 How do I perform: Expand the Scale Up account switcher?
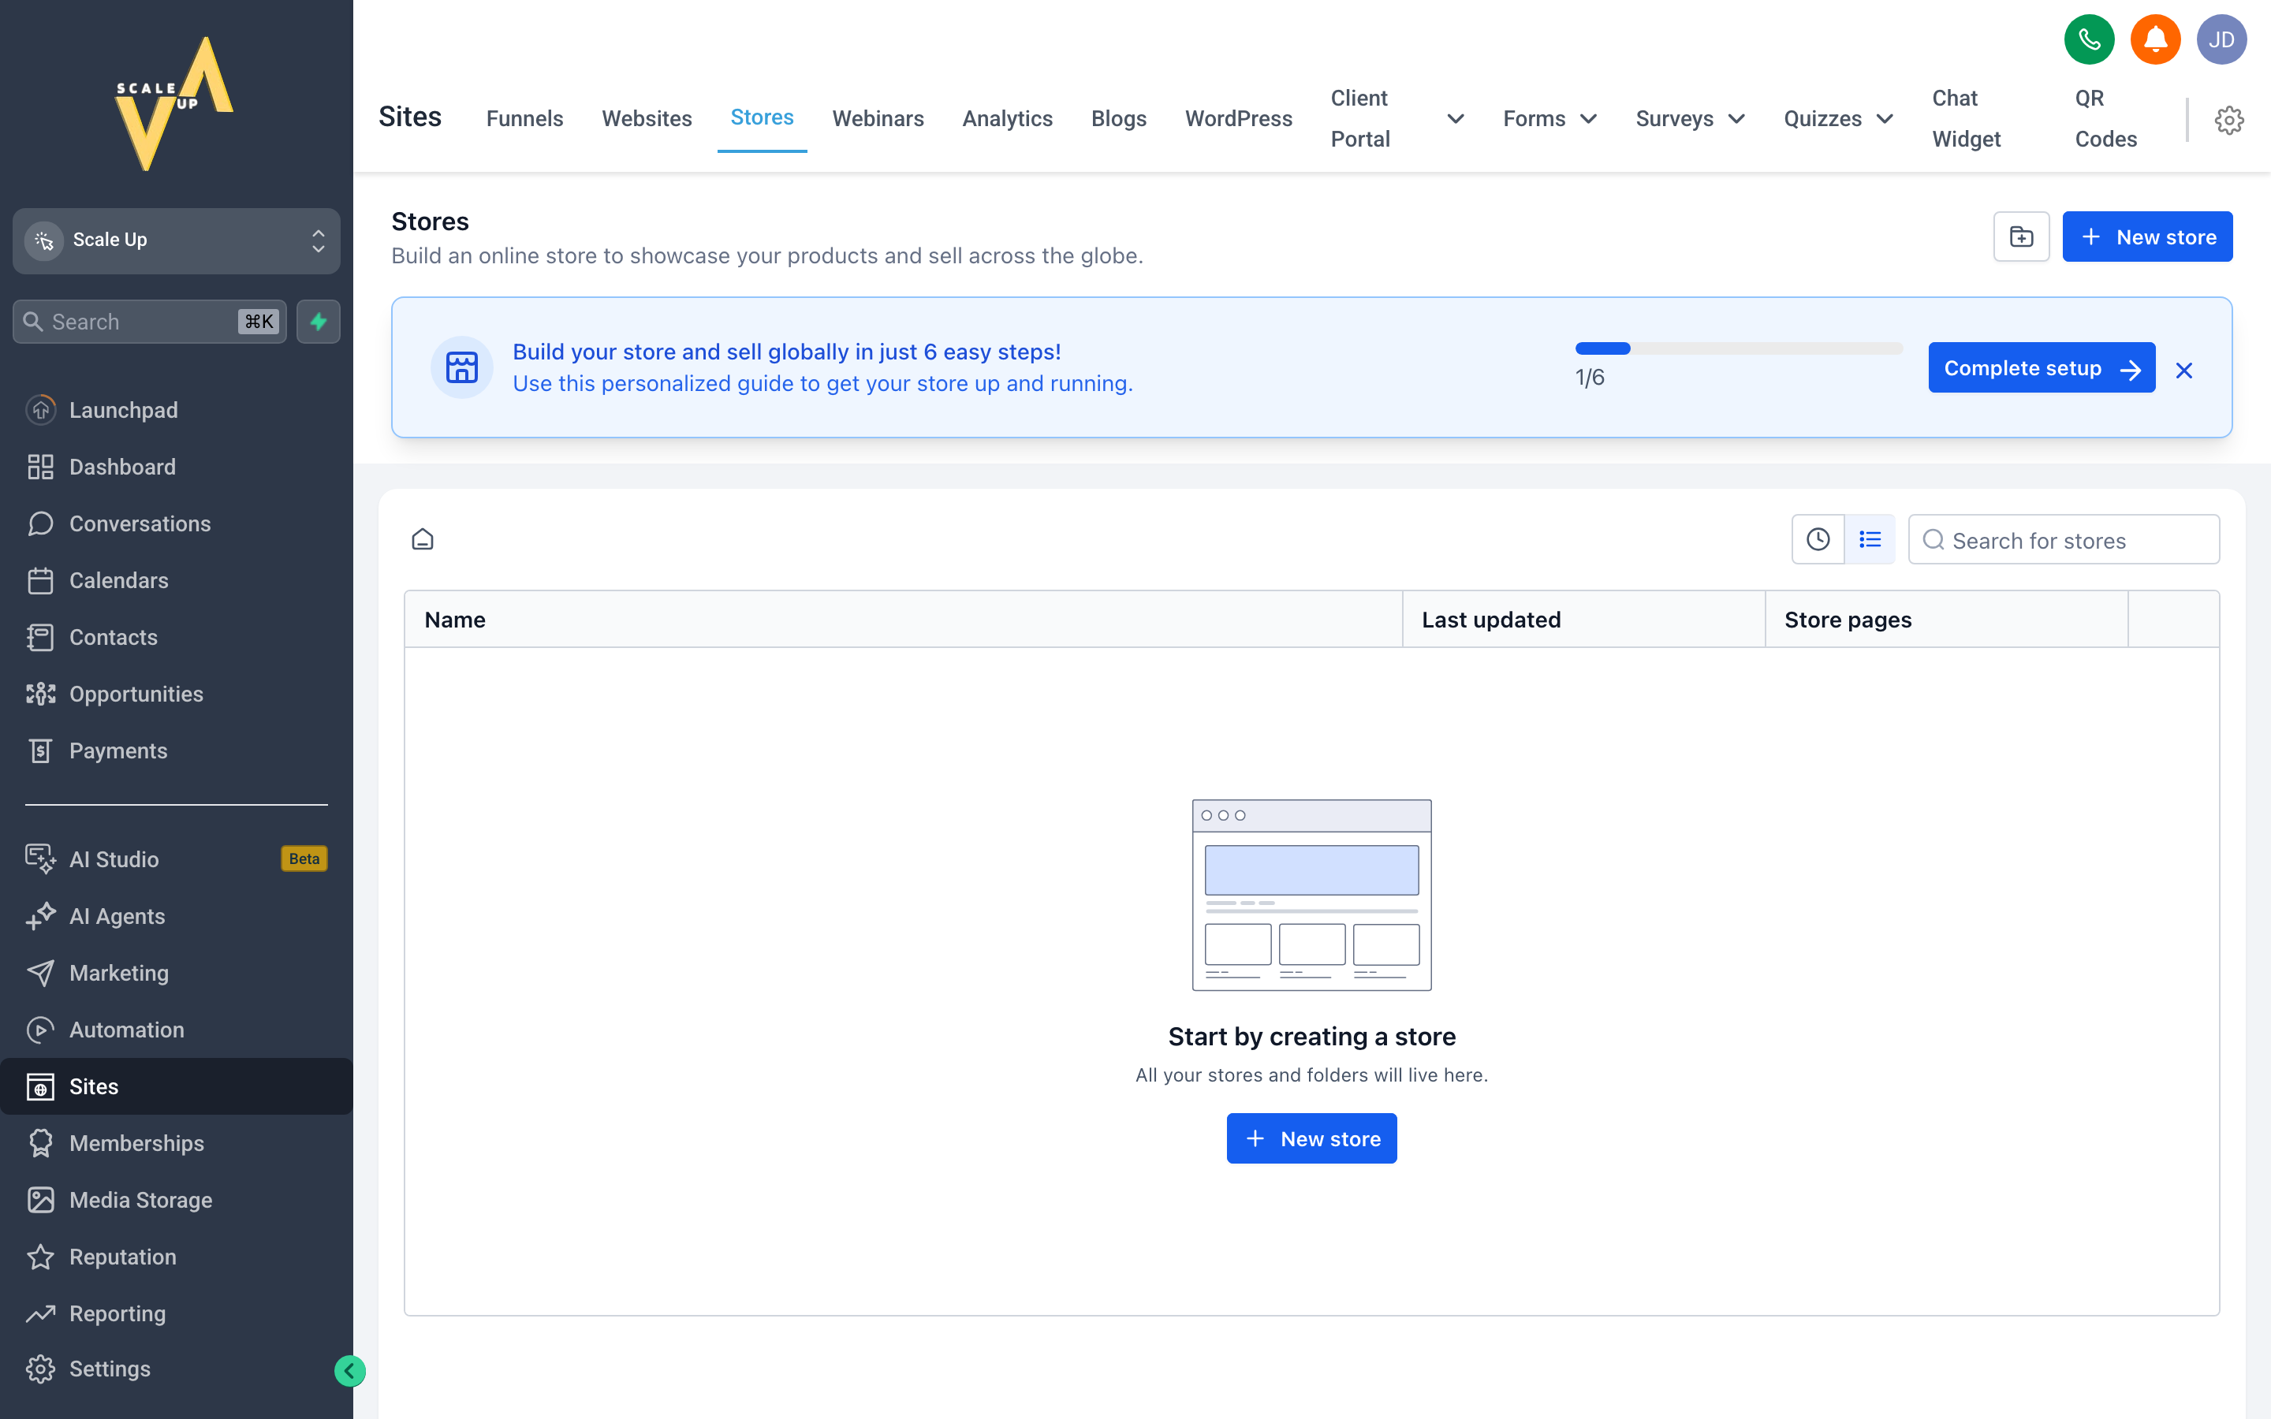[x=177, y=241]
